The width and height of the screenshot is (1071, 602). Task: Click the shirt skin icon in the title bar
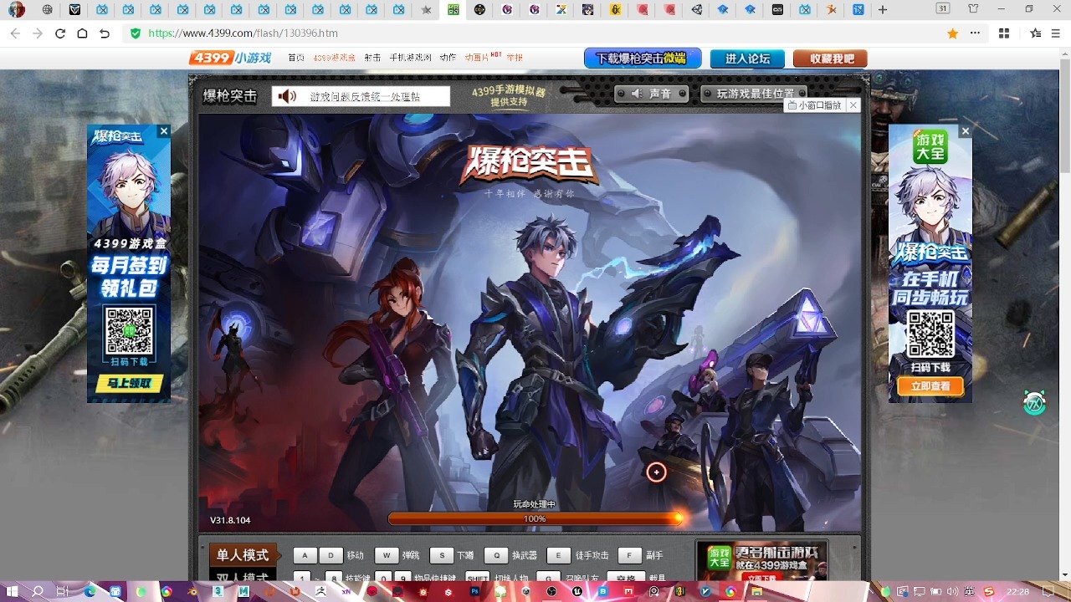(x=973, y=9)
